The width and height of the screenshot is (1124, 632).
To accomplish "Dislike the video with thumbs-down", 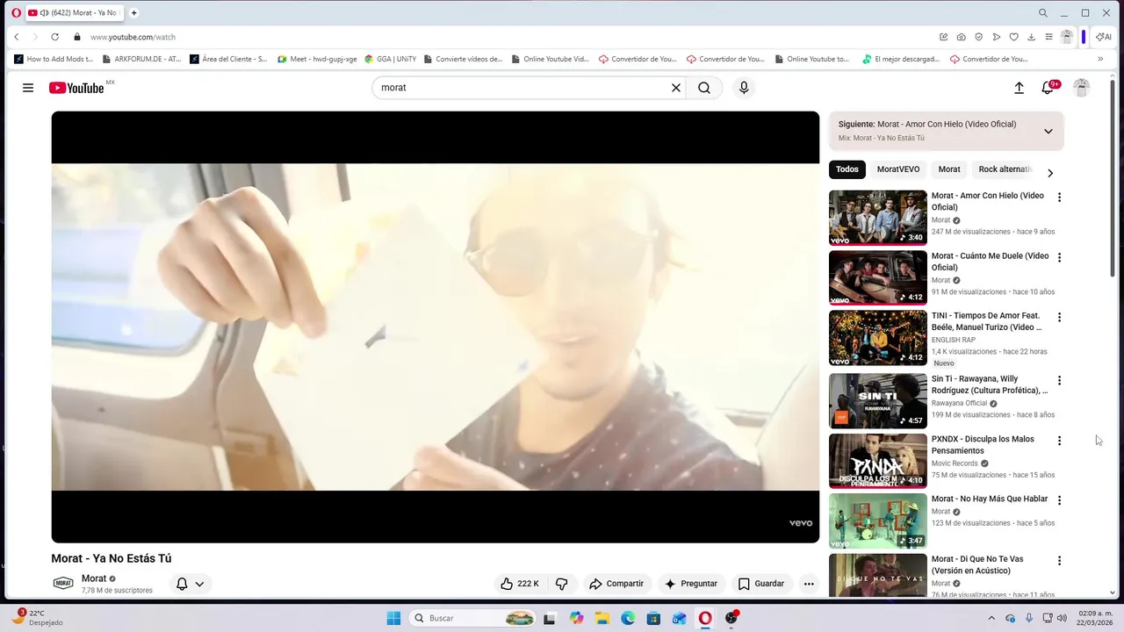I will click(561, 584).
